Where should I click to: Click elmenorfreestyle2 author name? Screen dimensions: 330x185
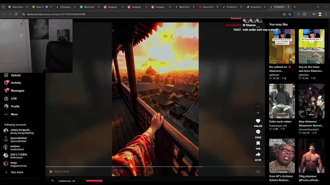(x=309, y=129)
